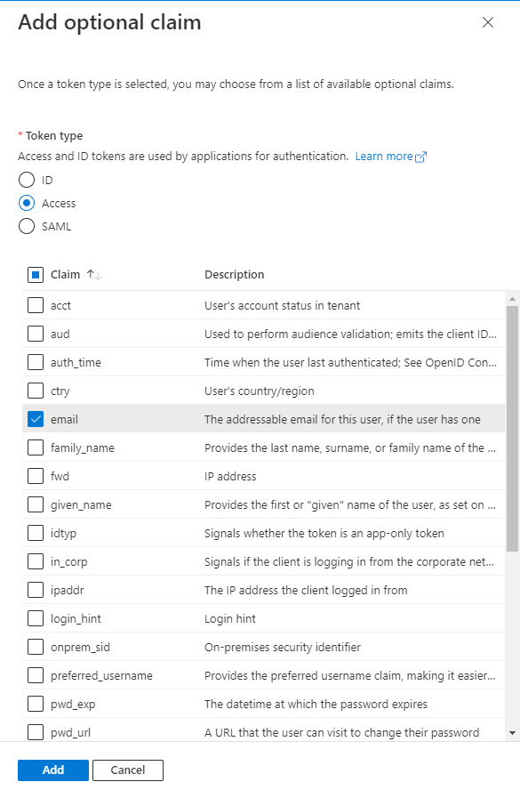
Task: Close the Add optional claim panel
Action: [x=487, y=22]
